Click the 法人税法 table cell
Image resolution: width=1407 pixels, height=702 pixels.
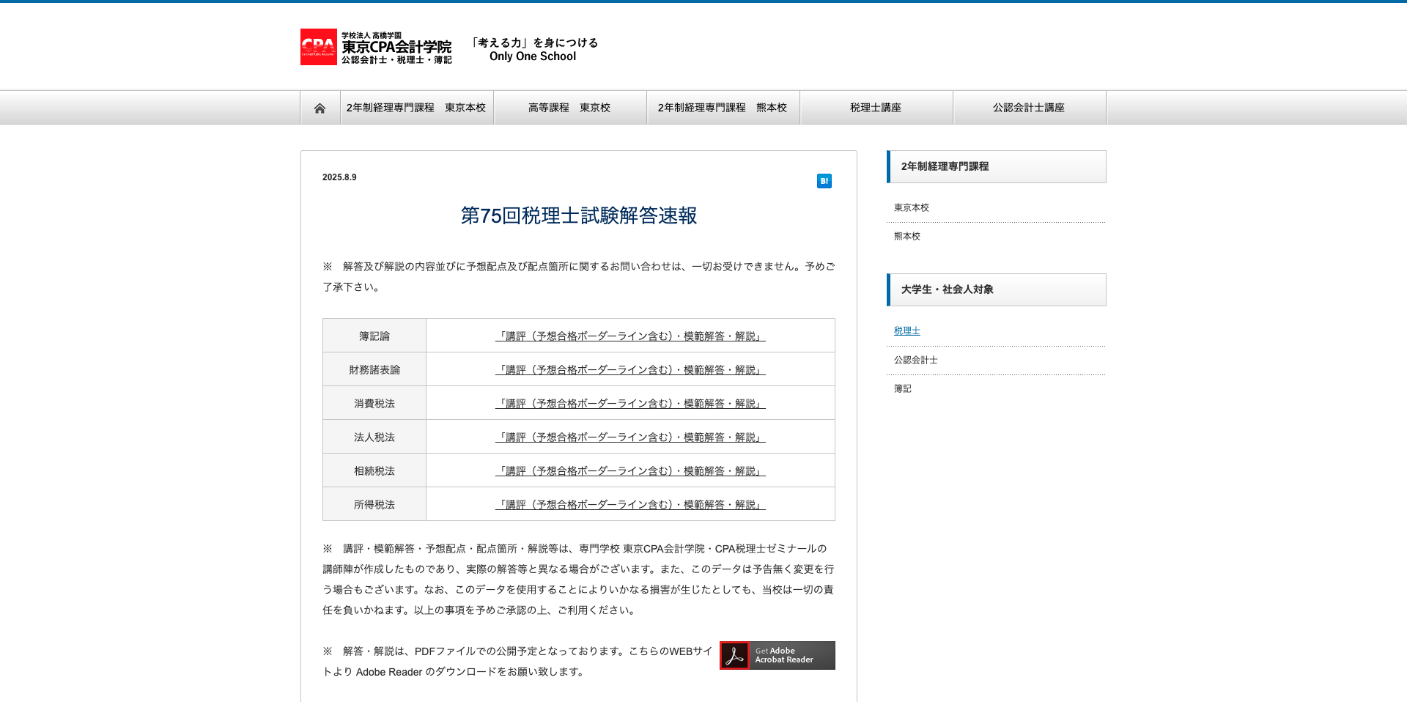pyautogui.click(x=374, y=437)
